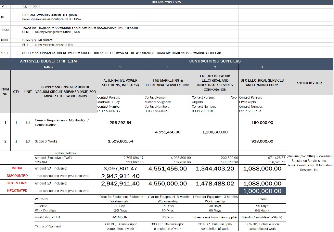
Task: Click contact person Michael Saliganan
Action: tap(158, 102)
